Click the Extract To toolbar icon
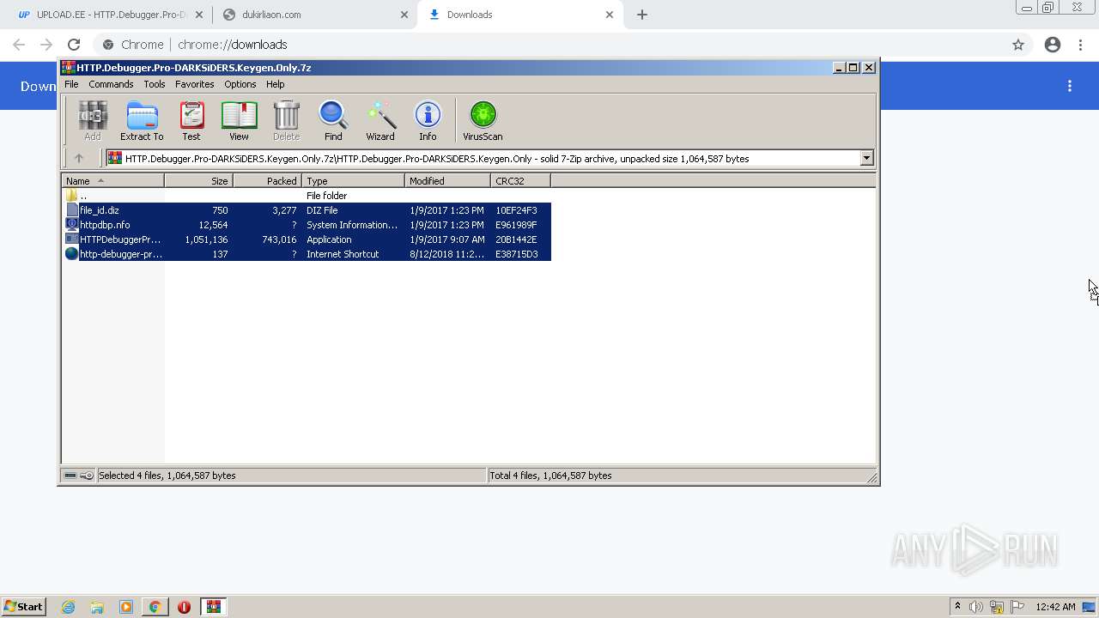Image resolution: width=1099 pixels, height=618 pixels. coord(142,120)
